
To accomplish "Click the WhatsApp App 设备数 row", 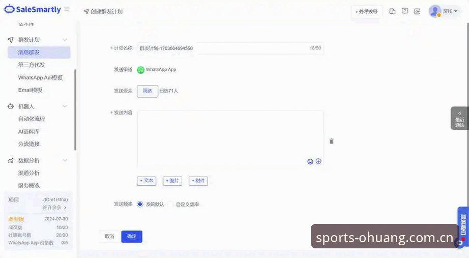I will tap(38, 243).
